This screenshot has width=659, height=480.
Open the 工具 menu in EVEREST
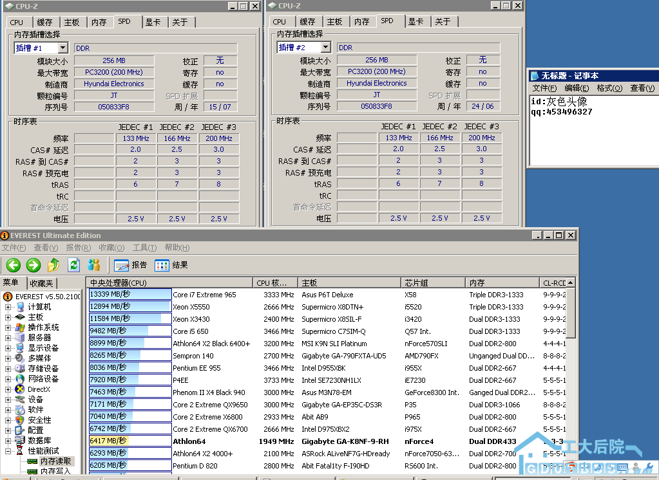pos(144,248)
